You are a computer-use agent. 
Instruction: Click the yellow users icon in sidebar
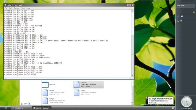181,21
